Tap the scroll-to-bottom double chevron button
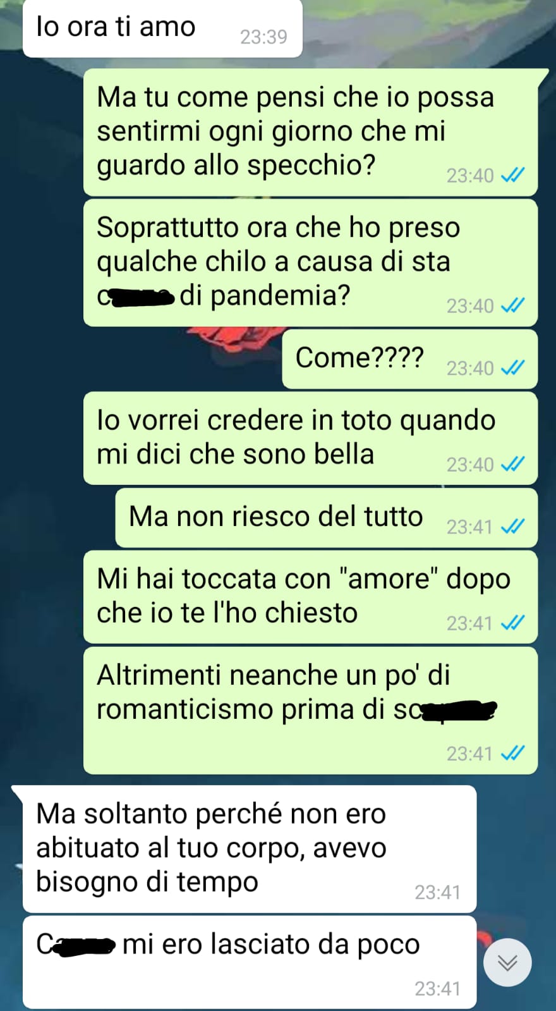 (x=507, y=962)
